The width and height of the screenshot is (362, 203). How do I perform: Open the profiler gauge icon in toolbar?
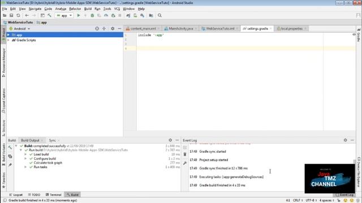click(106, 15)
